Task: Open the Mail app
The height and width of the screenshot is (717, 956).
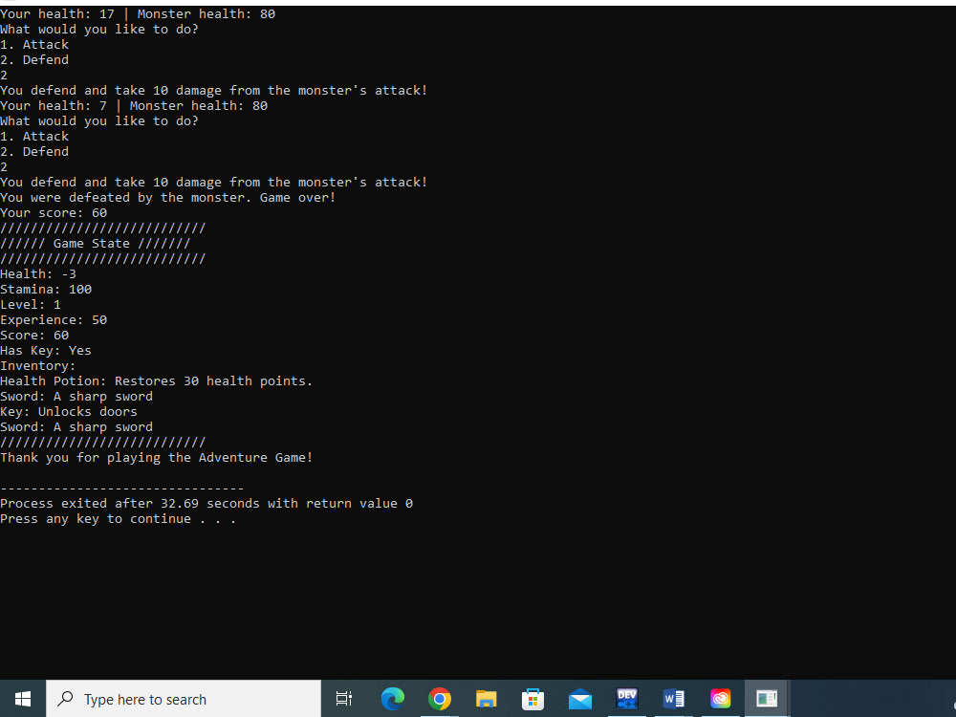Action: click(x=580, y=699)
